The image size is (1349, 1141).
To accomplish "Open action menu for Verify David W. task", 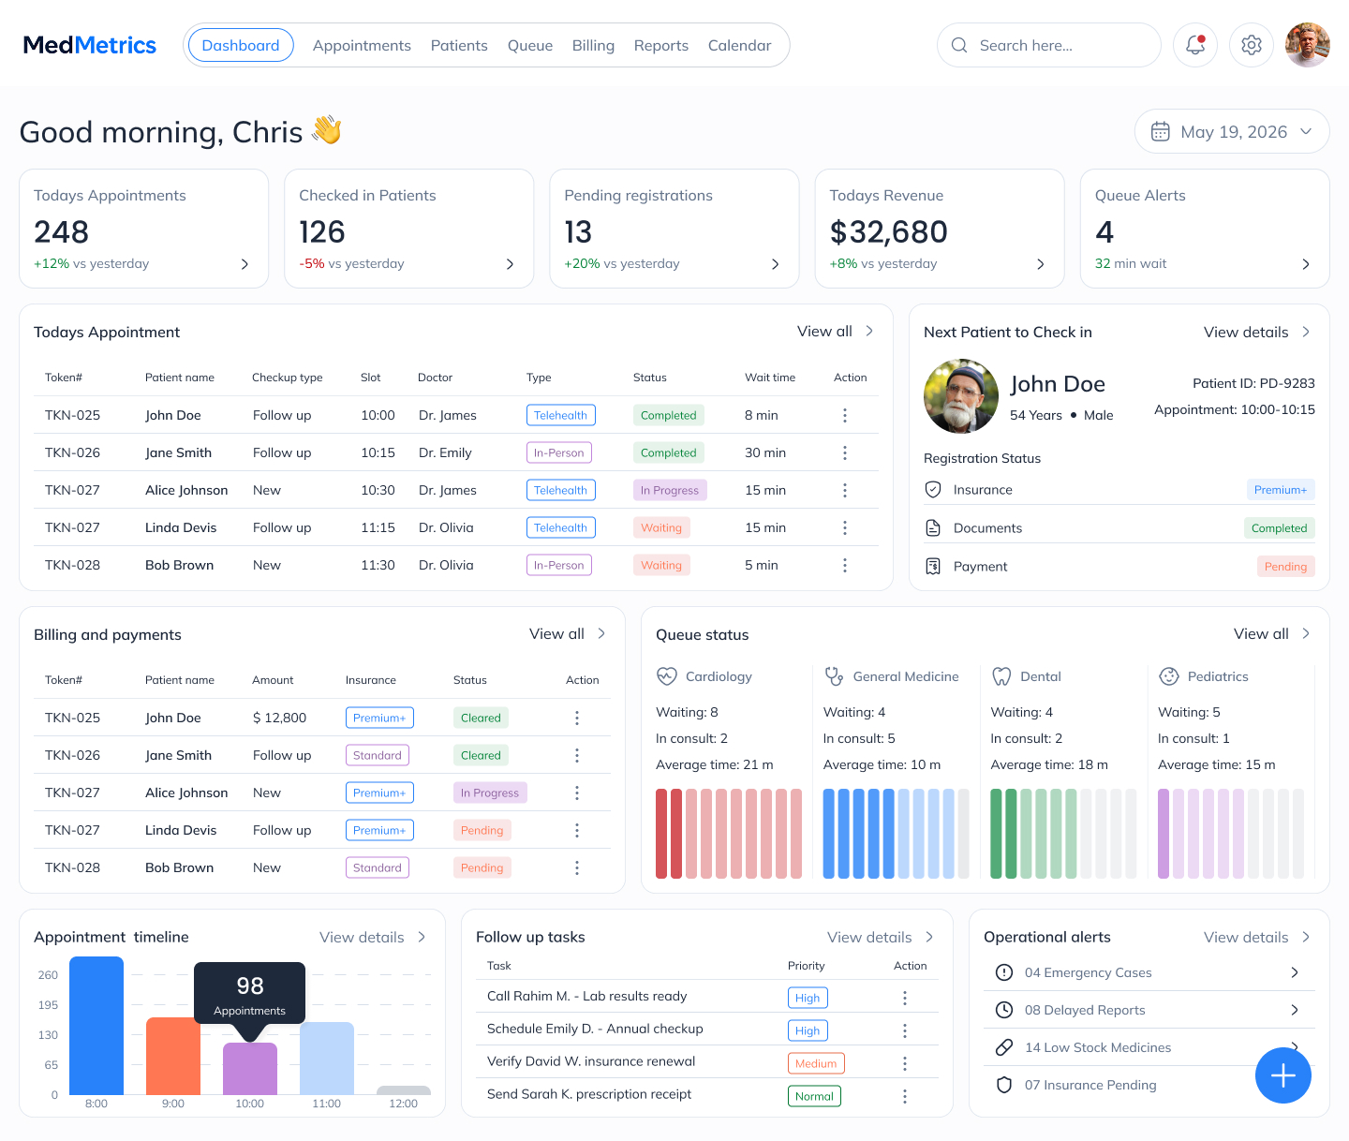I will pos(905,1063).
